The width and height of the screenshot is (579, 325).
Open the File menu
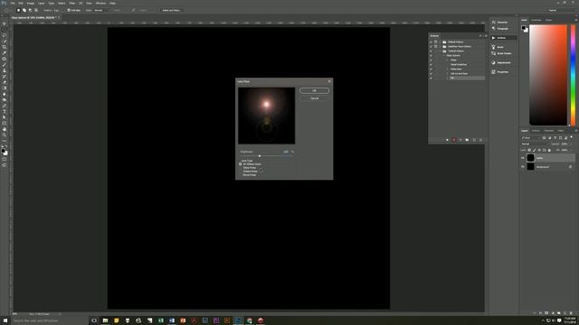[x=13, y=3]
